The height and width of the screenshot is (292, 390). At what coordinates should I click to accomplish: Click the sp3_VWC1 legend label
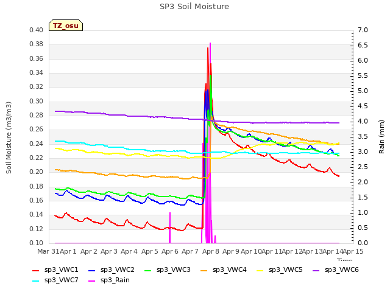pos(61,269)
